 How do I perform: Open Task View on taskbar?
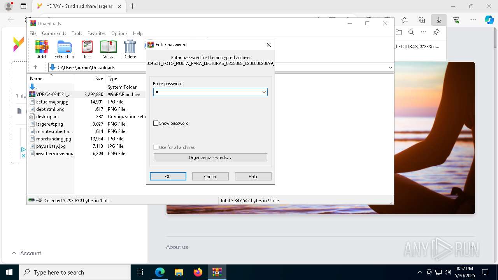coord(140,272)
